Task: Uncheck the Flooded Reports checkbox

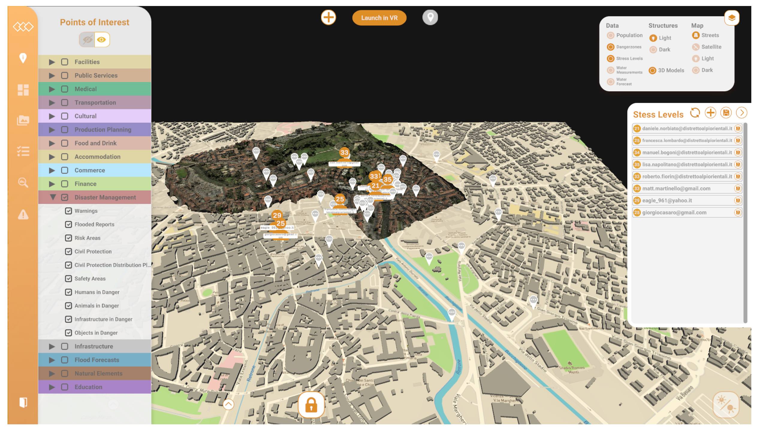Action: pos(69,225)
